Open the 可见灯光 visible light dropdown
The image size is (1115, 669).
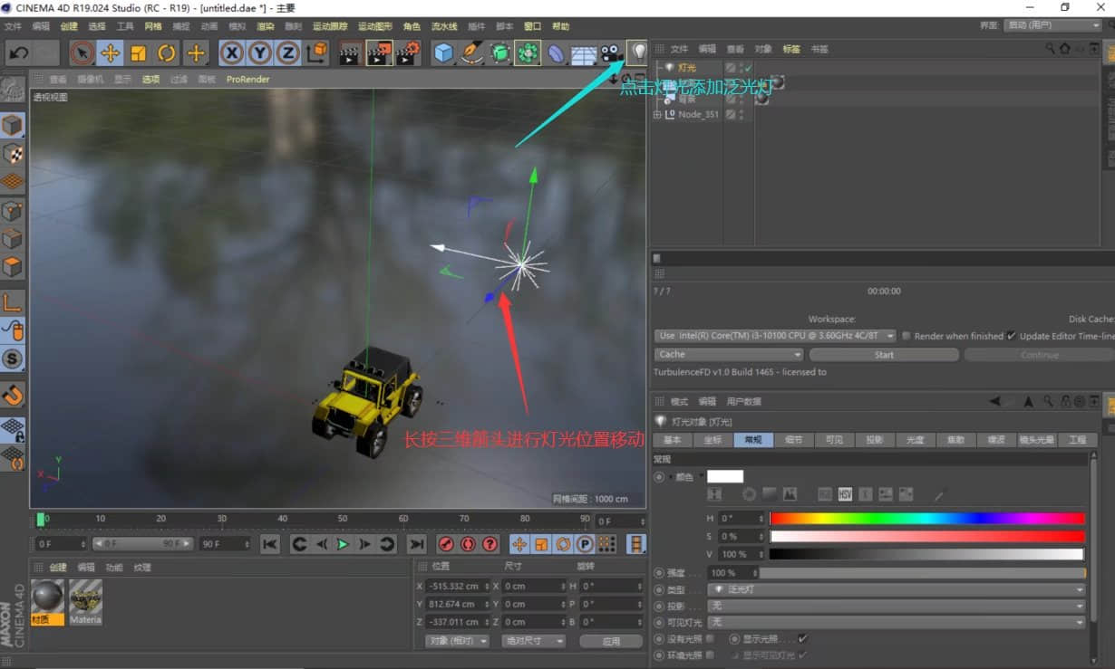coord(897,622)
